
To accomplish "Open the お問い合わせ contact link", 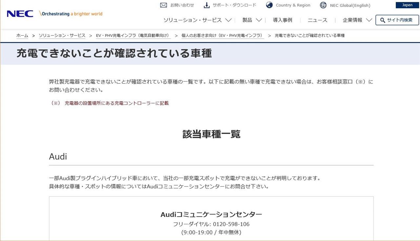I will (x=182, y=5).
